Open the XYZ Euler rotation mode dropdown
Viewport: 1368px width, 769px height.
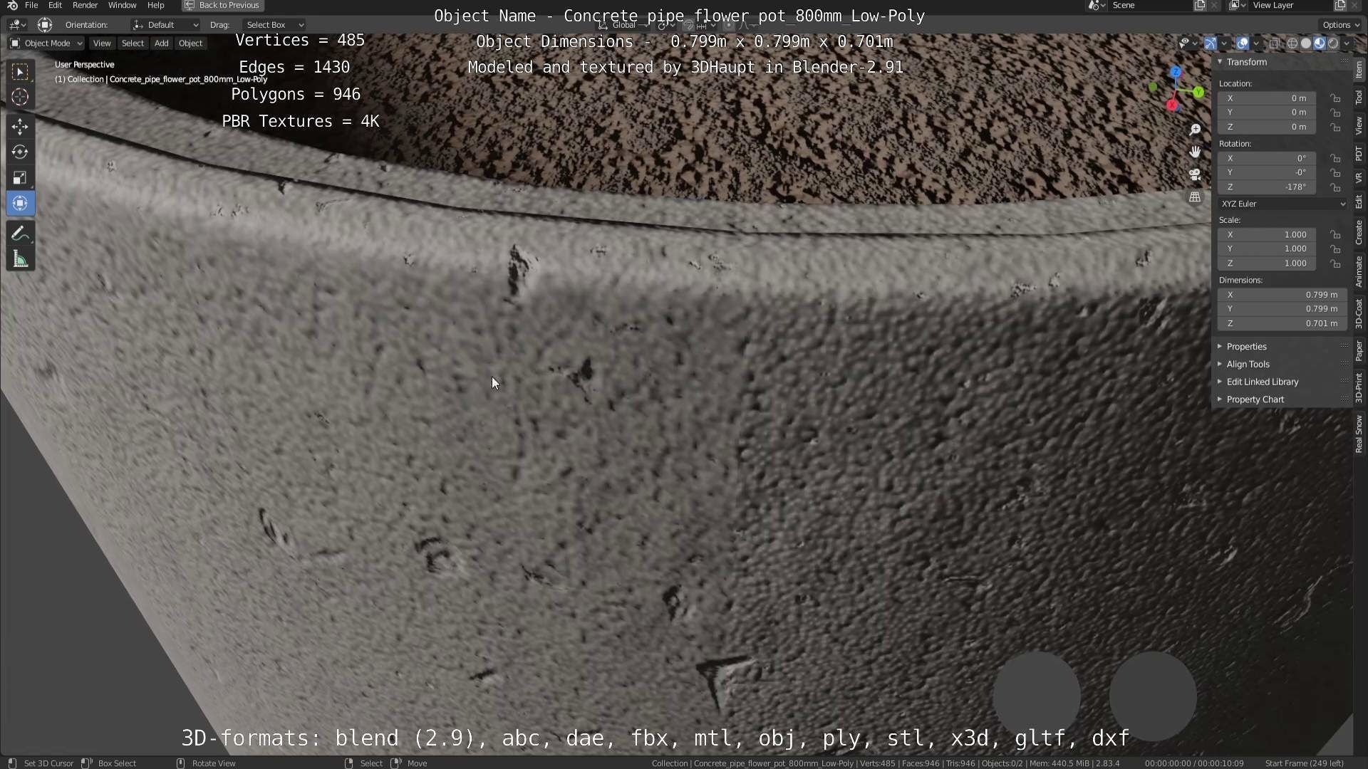pyautogui.click(x=1282, y=204)
